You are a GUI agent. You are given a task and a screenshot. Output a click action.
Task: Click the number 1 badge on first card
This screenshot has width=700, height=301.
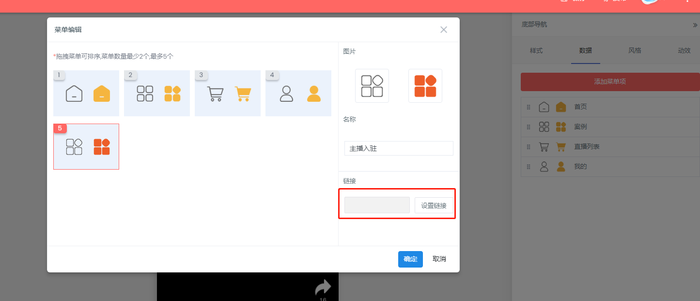point(59,75)
